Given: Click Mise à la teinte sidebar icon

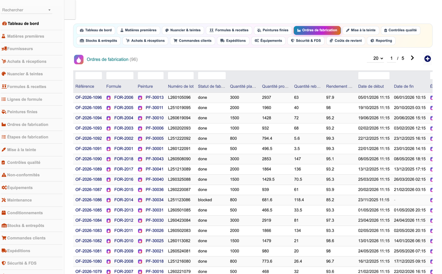Looking at the screenshot, I should 4,150.
